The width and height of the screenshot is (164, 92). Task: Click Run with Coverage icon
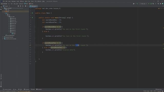click(153, 4)
